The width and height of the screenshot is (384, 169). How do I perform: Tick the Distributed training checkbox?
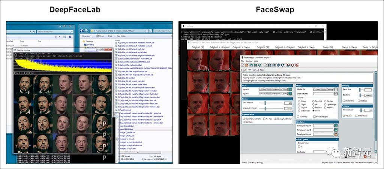(x=344, y=100)
